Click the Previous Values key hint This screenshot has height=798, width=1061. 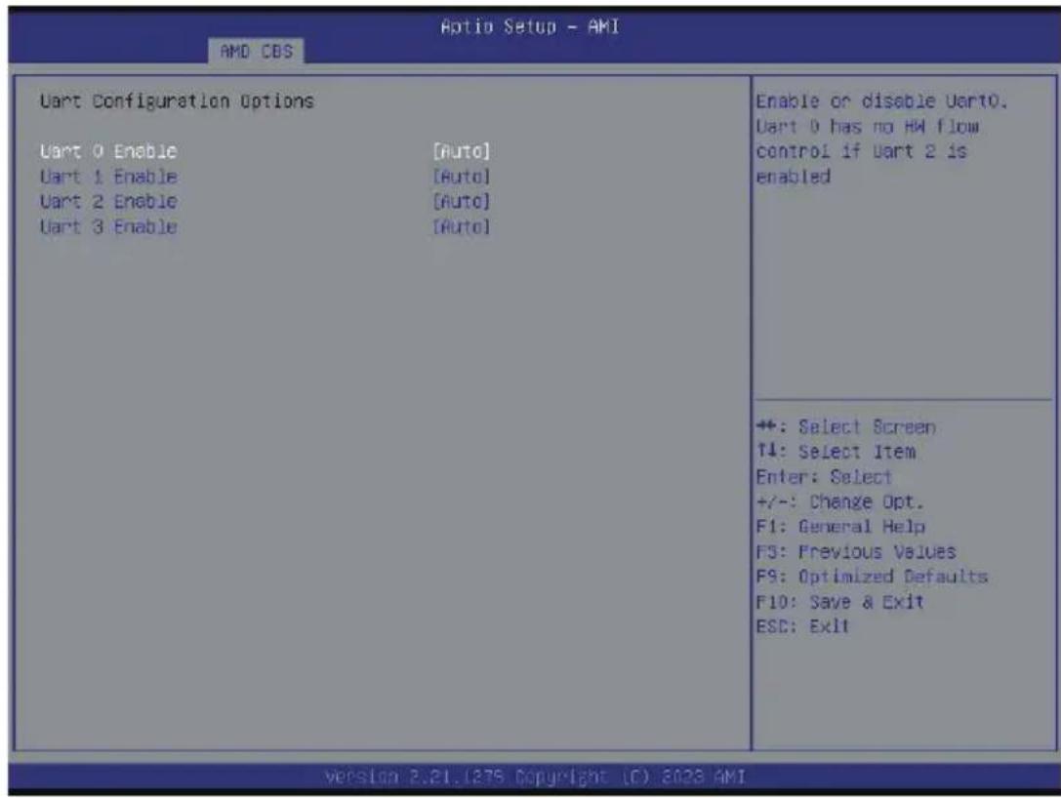pyautogui.click(x=856, y=552)
